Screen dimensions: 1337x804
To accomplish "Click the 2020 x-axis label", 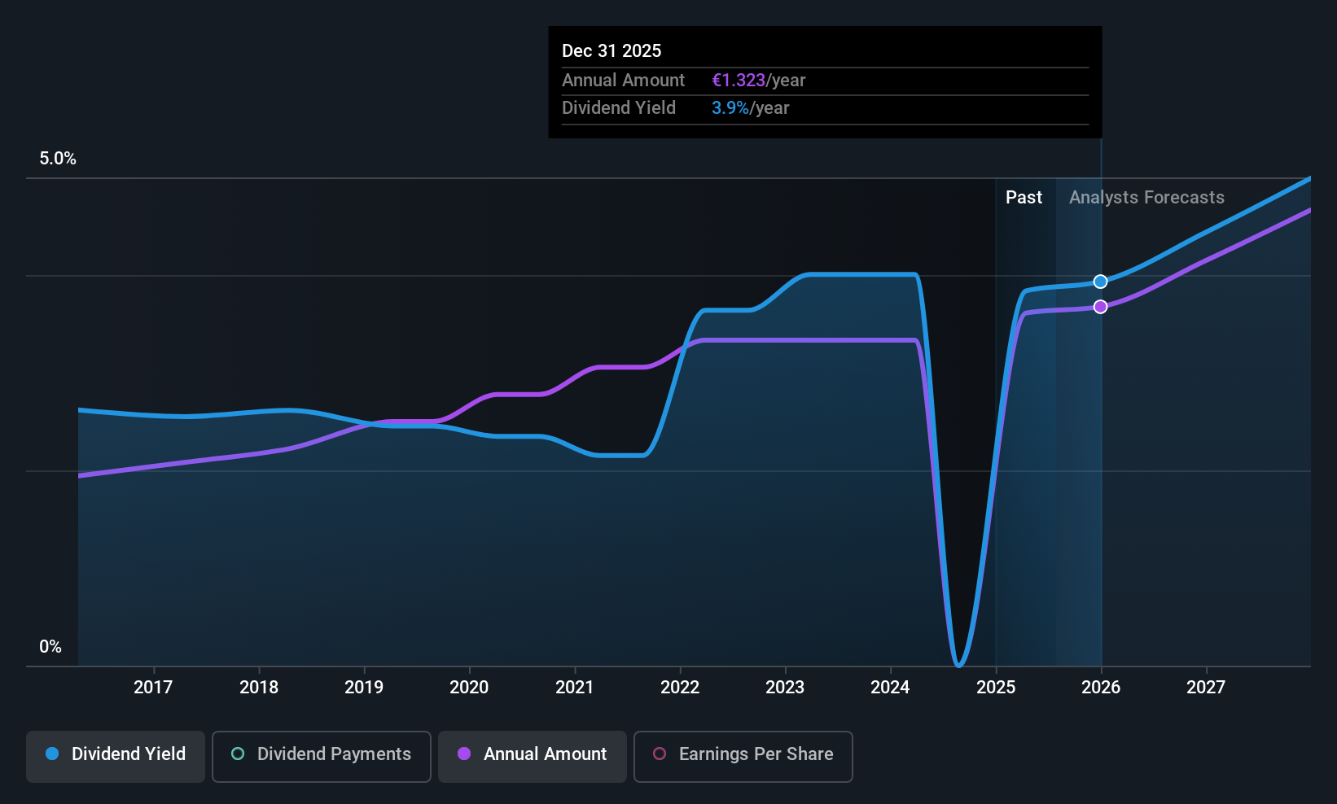I will point(469,687).
